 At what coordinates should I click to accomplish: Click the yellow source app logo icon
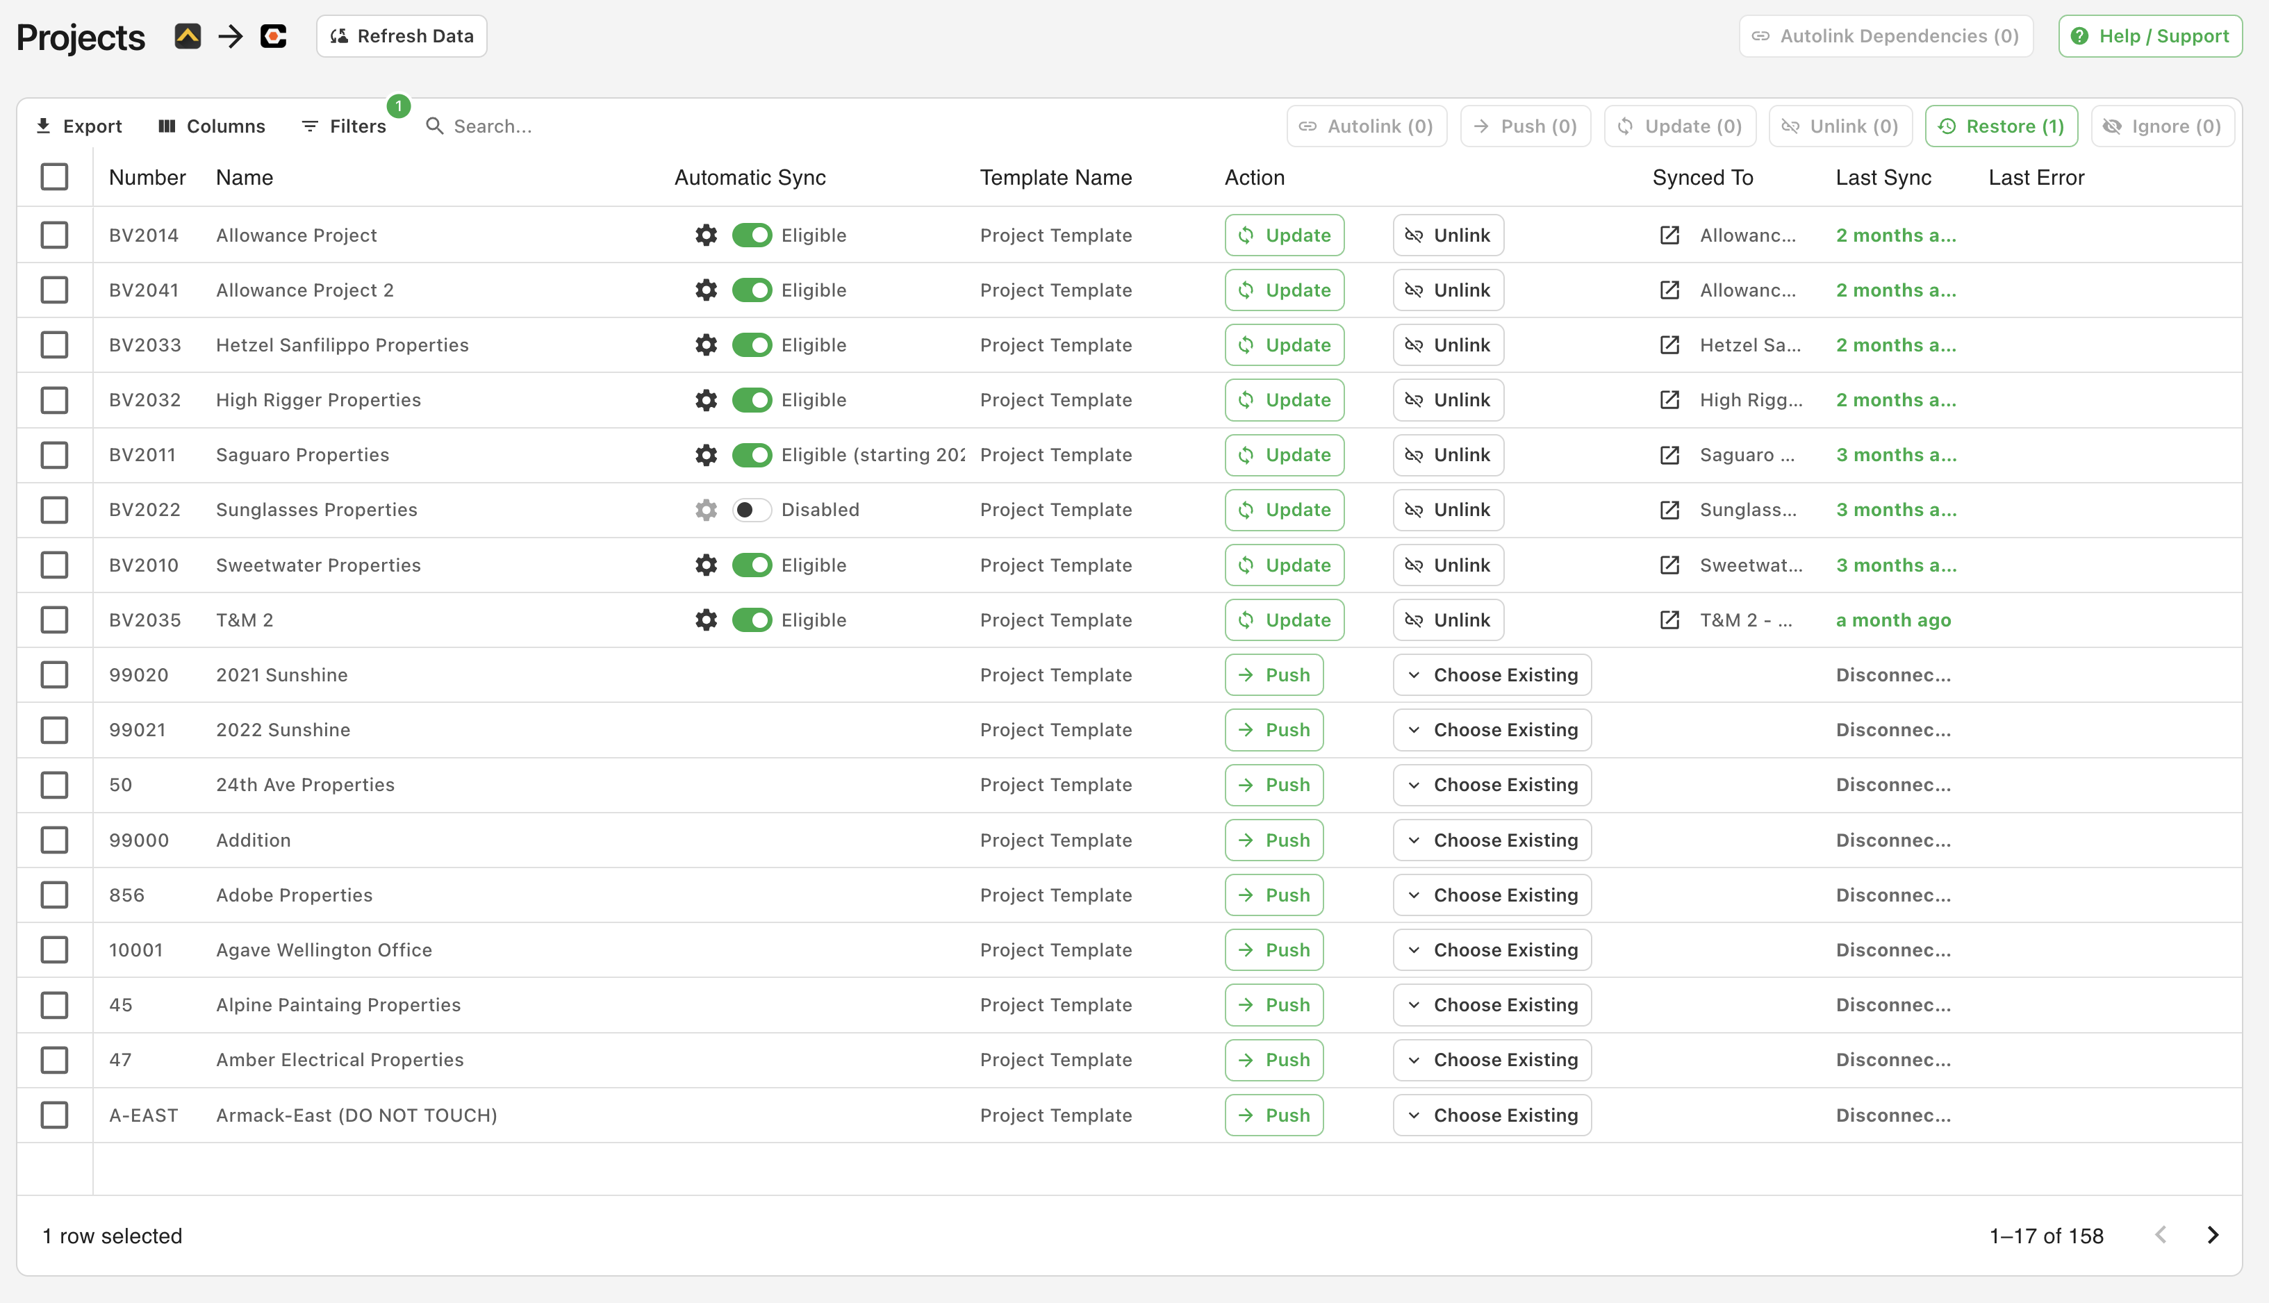click(x=187, y=36)
